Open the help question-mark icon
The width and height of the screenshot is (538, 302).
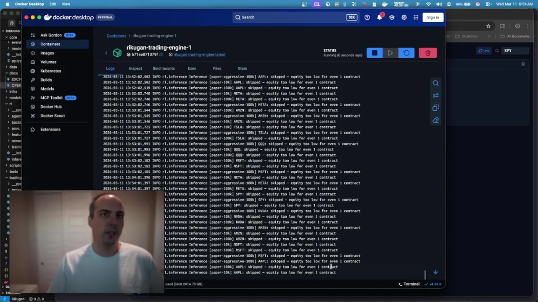pos(367,17)
